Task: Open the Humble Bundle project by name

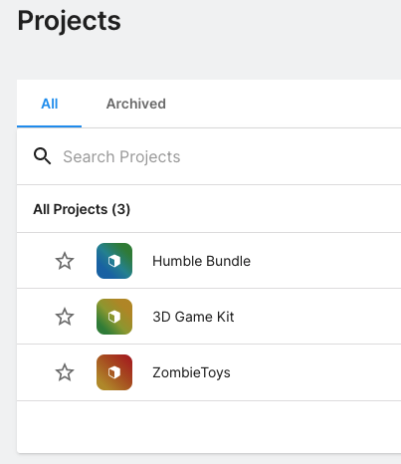Action: 201,261
